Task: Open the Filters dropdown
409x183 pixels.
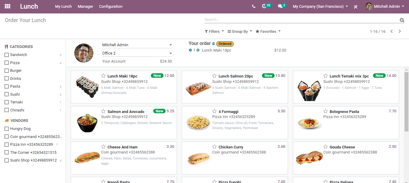Action: click(214, 31)
